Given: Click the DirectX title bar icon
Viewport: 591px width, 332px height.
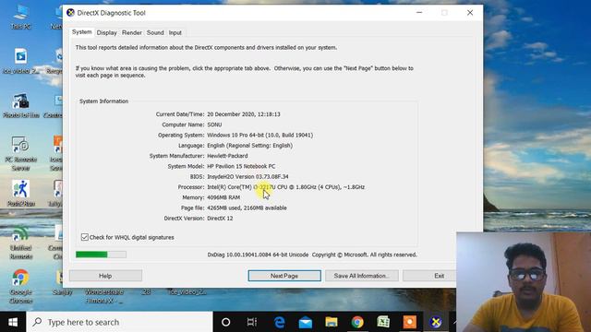Looking at the screenshot, I should click(70, 13).
